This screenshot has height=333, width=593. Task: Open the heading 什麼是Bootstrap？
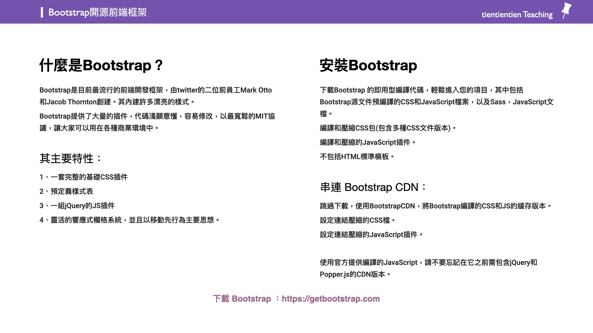101,65
